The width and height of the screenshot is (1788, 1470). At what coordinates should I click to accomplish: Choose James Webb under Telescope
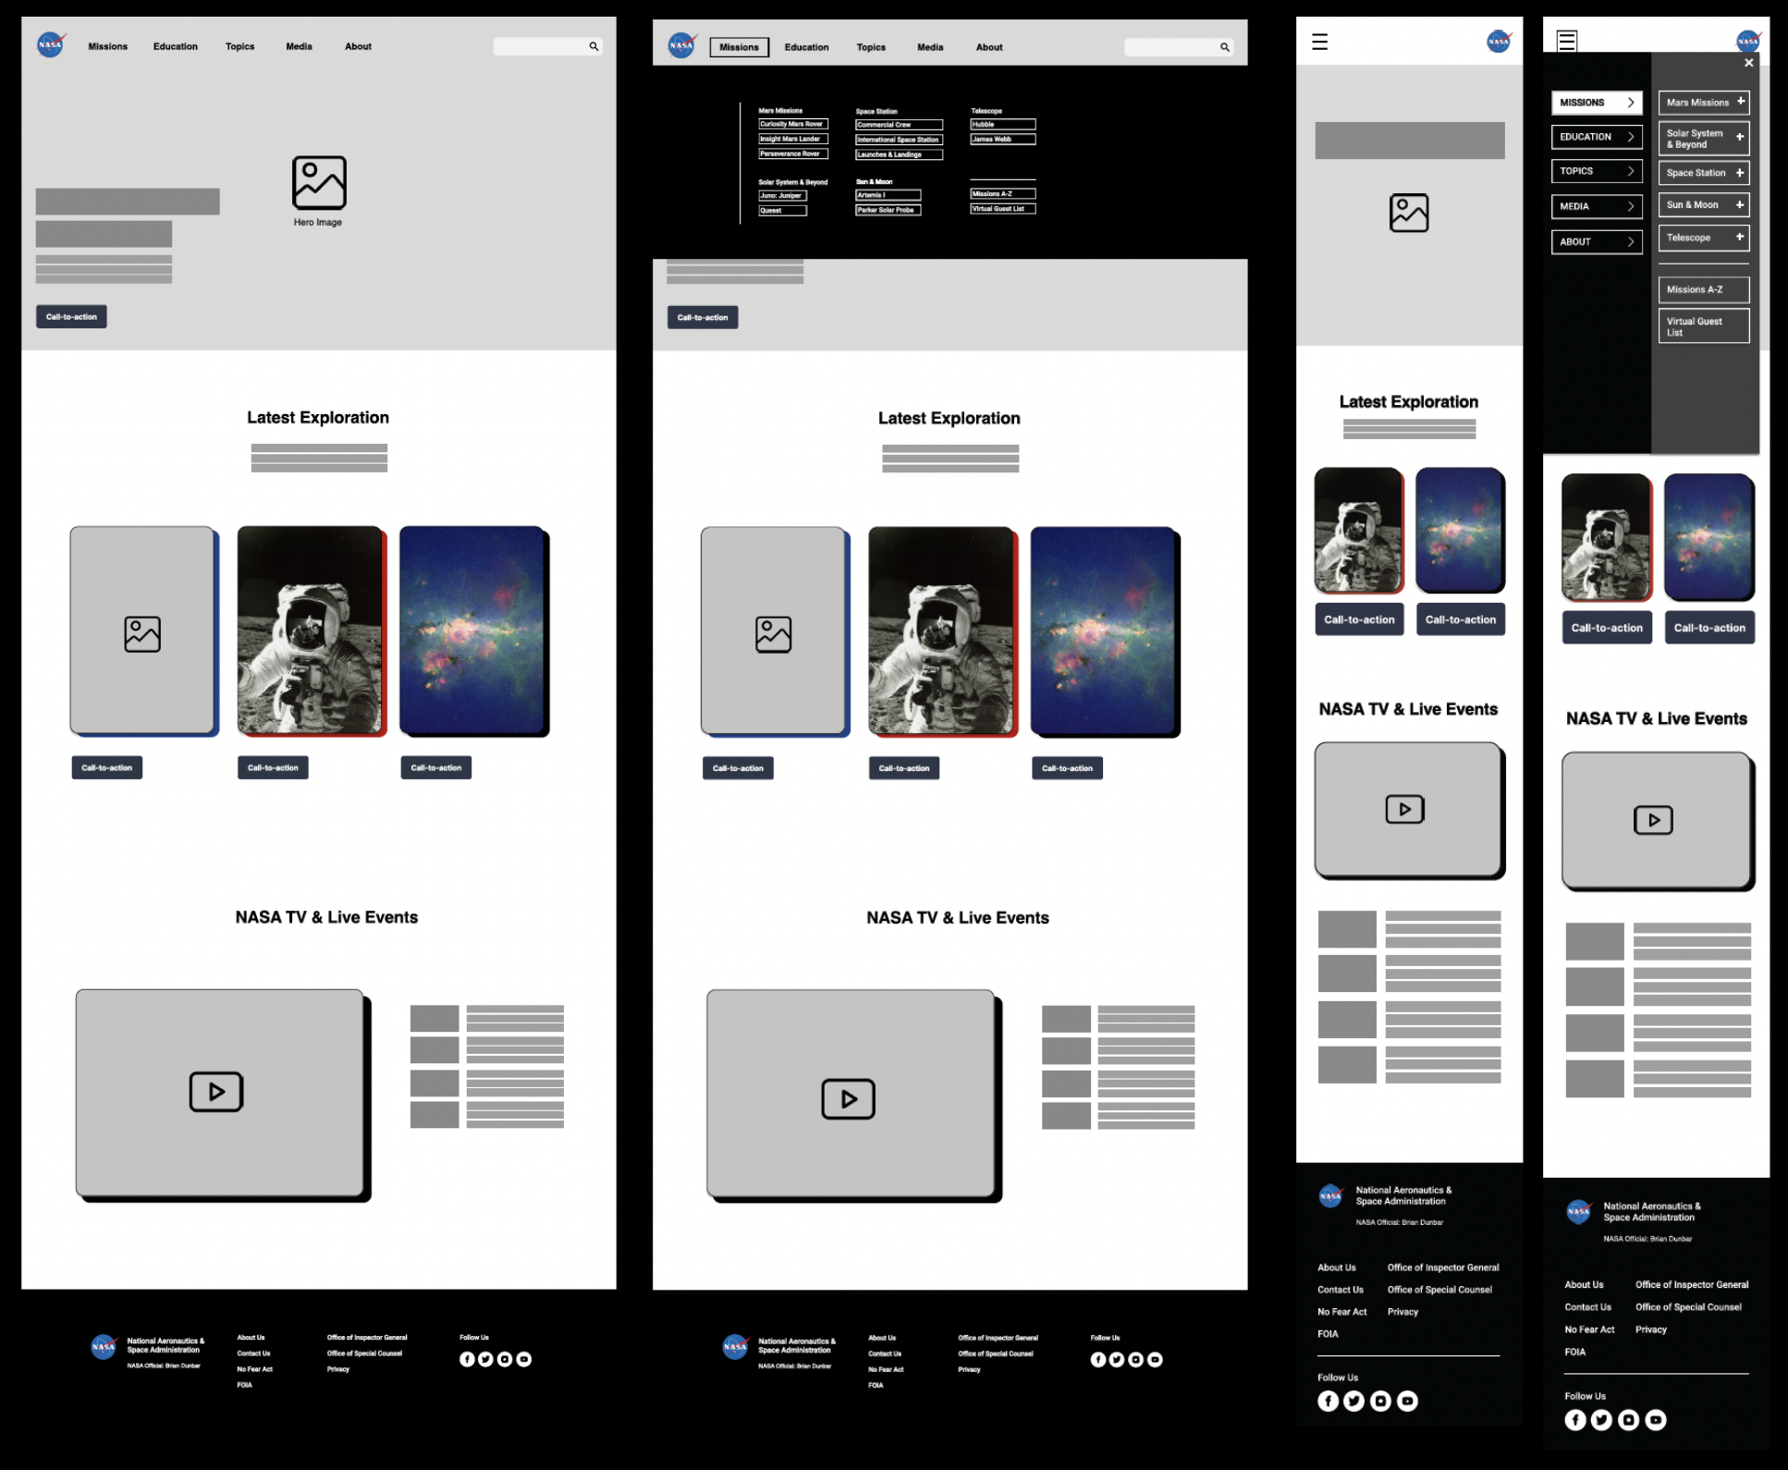[1002, 140]
